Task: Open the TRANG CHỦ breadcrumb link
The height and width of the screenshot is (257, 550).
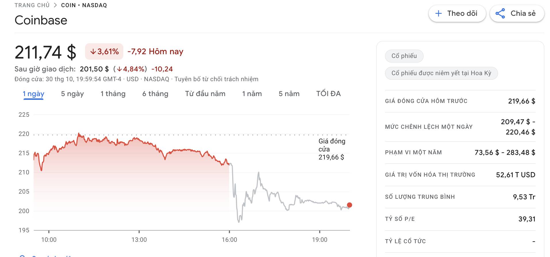Action: (32, 5)
